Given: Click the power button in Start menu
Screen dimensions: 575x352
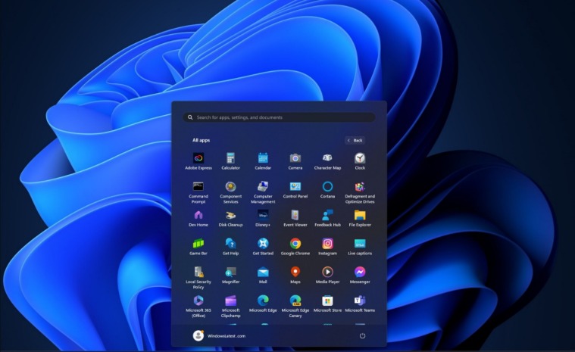Looking at the screenshot, I should pos(362,335).
